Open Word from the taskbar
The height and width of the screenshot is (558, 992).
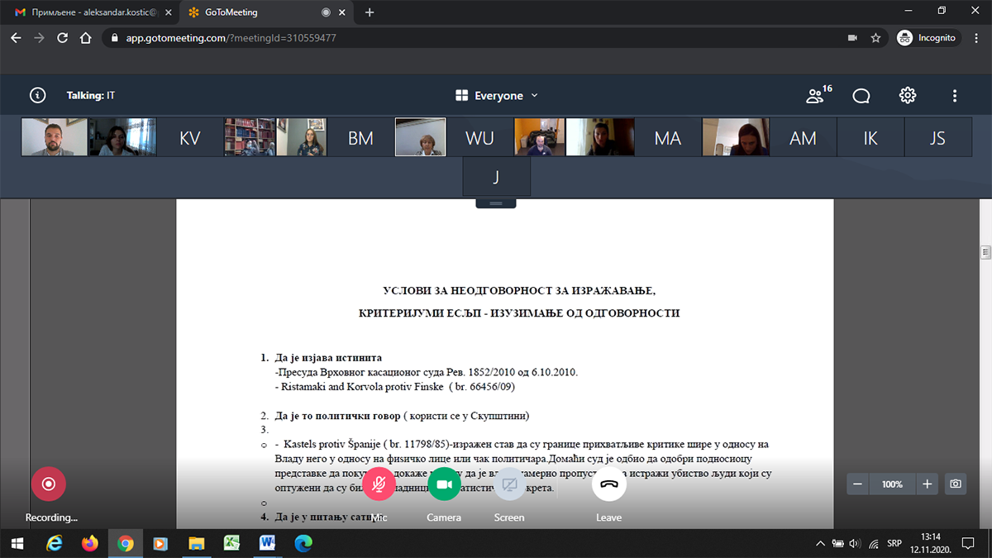(268, 543)
